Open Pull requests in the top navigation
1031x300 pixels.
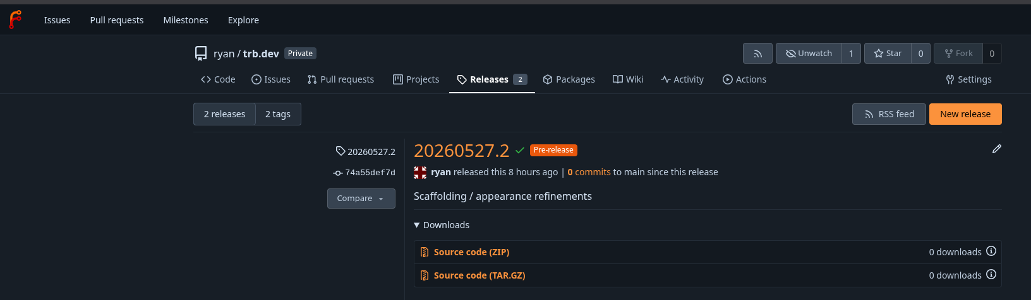click(117, 20)
